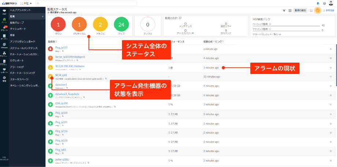Click the green up icon for datastore1

(50, 86)
